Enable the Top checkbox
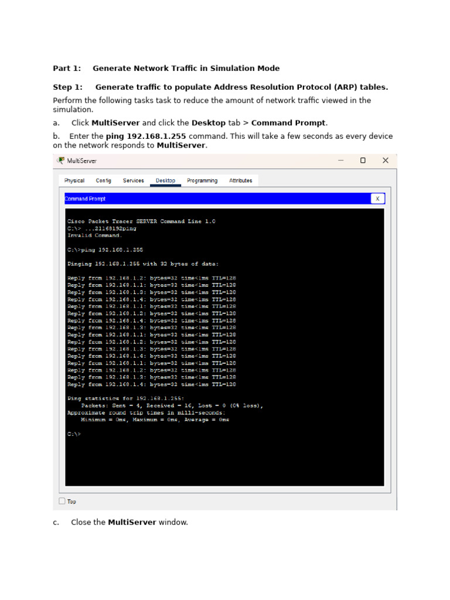Screen dimensions: 450x600 click(62, 501)
